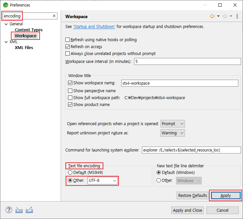Select Default (Windows) line delimiter radio

[x=158, y=172]
